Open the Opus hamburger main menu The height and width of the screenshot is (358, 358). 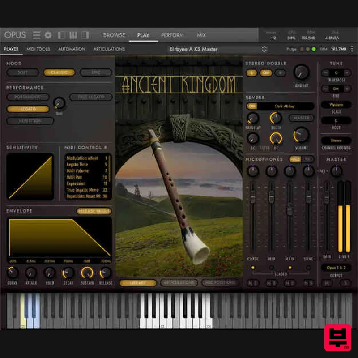click(x=37, y=35)
